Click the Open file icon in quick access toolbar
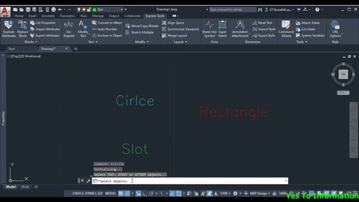 (21, 10)
